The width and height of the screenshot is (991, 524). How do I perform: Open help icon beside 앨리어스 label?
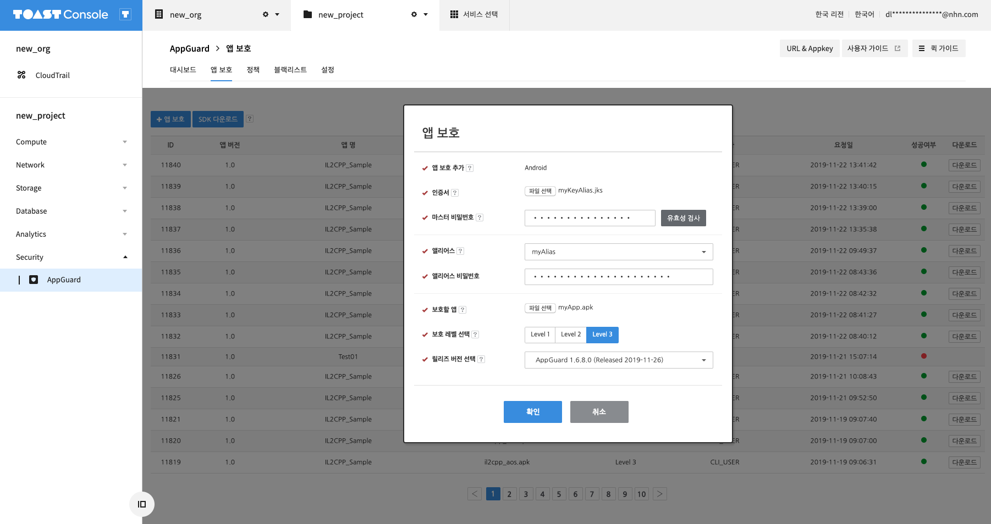click(x=460, y=251)
